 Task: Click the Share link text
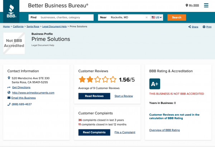(195, 27)
